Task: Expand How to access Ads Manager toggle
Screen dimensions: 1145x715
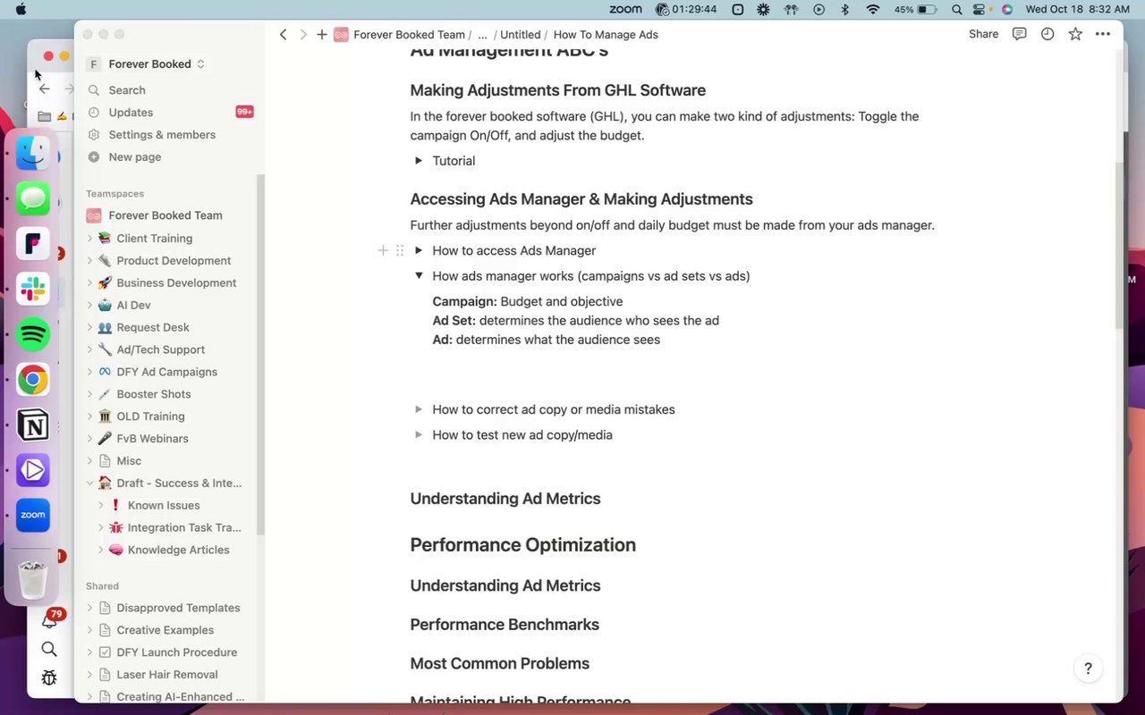Action: [x=419, y=250]
